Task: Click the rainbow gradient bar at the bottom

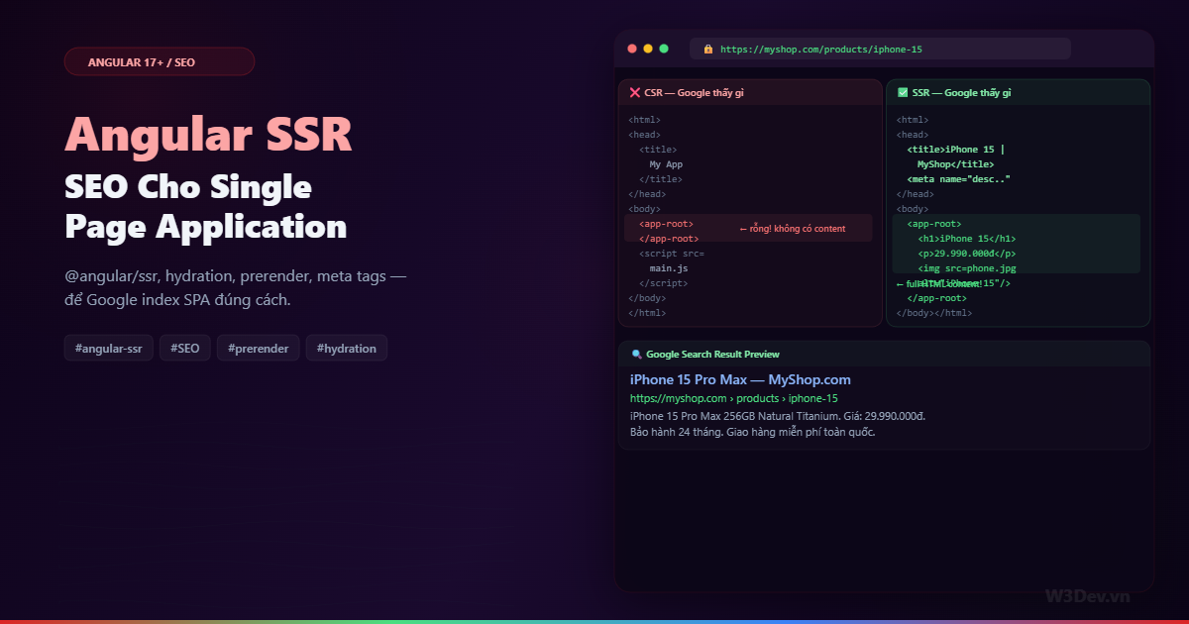Action: coord(594,621)
